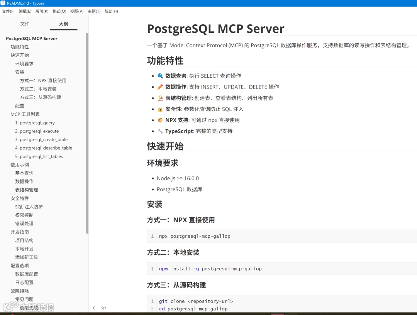Navigate to 本地开发 in outline

(x=24, y=249)
